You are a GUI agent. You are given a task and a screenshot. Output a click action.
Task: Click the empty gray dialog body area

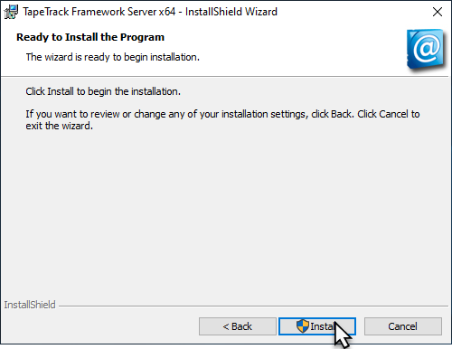[224, 211]
